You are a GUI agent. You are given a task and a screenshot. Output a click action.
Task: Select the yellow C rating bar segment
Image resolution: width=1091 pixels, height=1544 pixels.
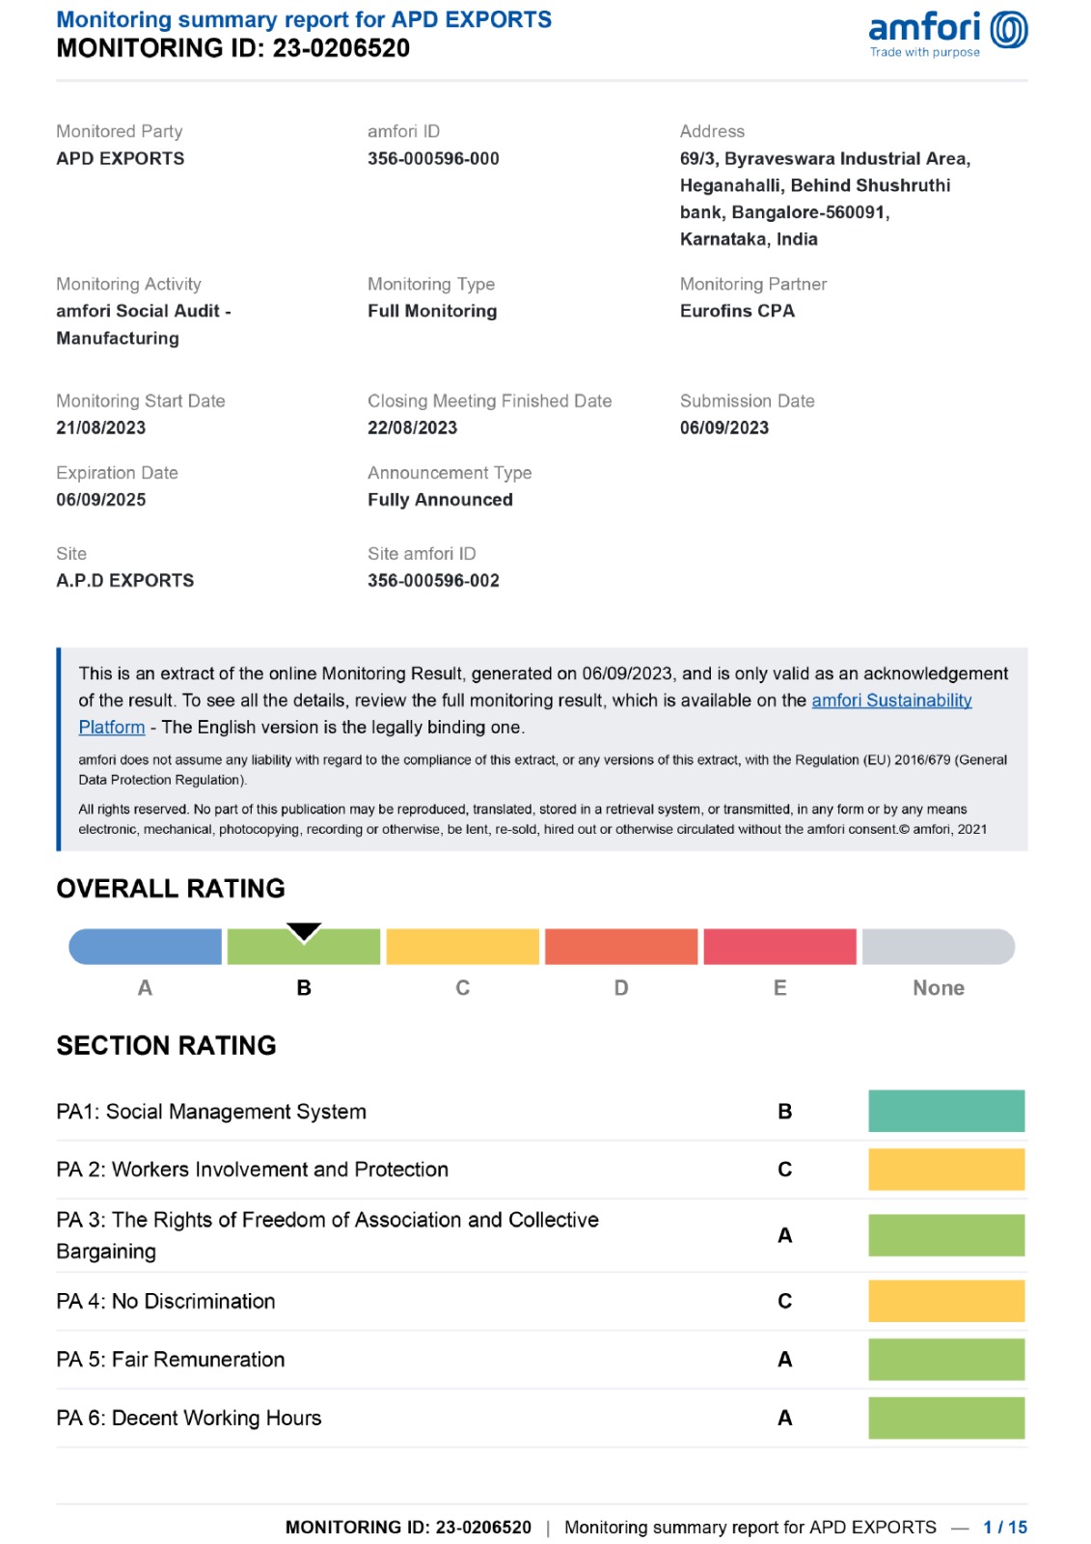tap(463, 947)
